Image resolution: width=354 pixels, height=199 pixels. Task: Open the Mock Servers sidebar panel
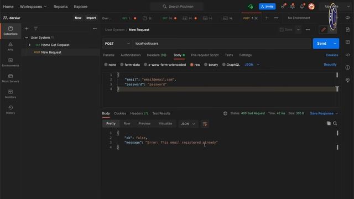tap(11, 78)
